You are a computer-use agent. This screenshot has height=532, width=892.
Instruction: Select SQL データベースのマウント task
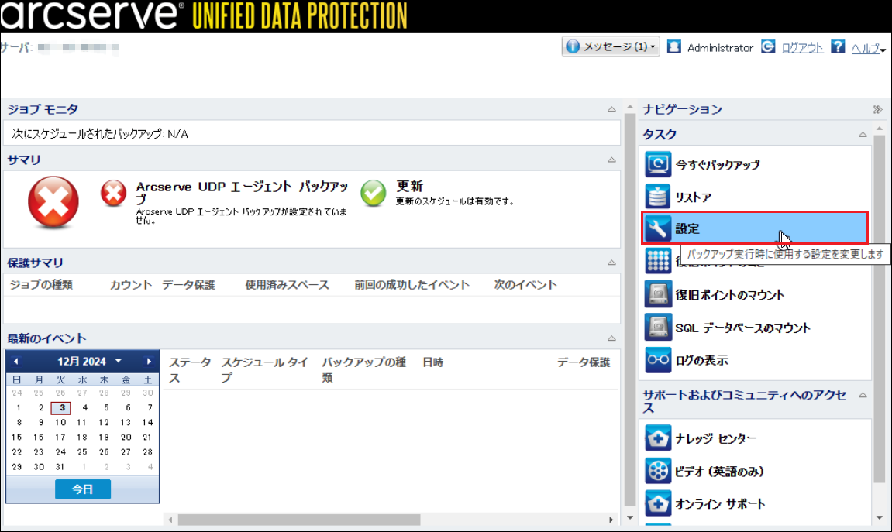click(742, 328)
